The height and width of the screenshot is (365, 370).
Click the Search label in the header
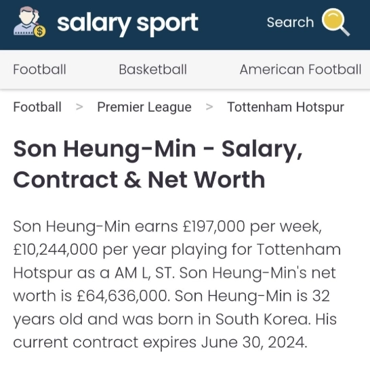tap(290, 22)
